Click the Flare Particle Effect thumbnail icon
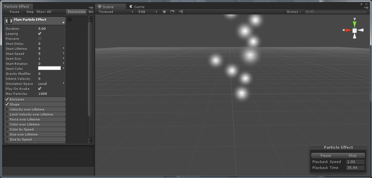 9,21
